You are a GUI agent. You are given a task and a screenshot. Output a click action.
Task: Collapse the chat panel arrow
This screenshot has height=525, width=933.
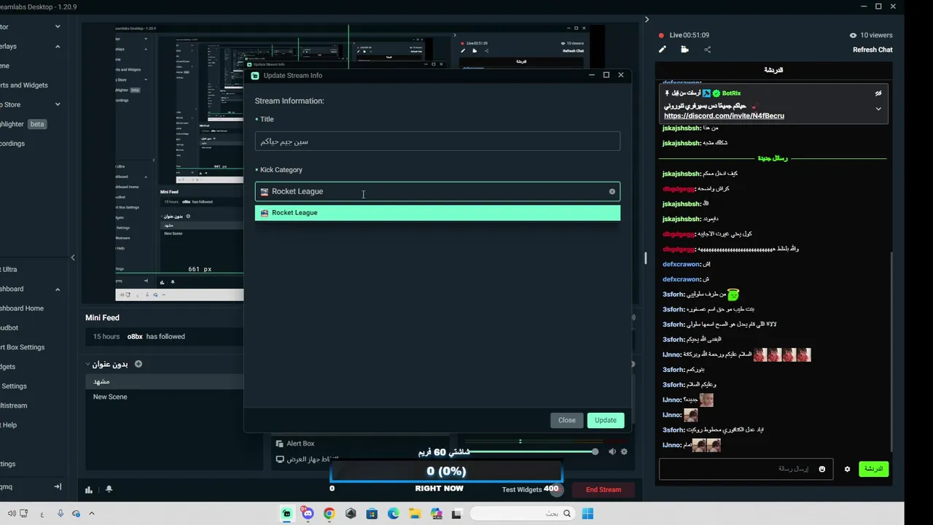646,20
